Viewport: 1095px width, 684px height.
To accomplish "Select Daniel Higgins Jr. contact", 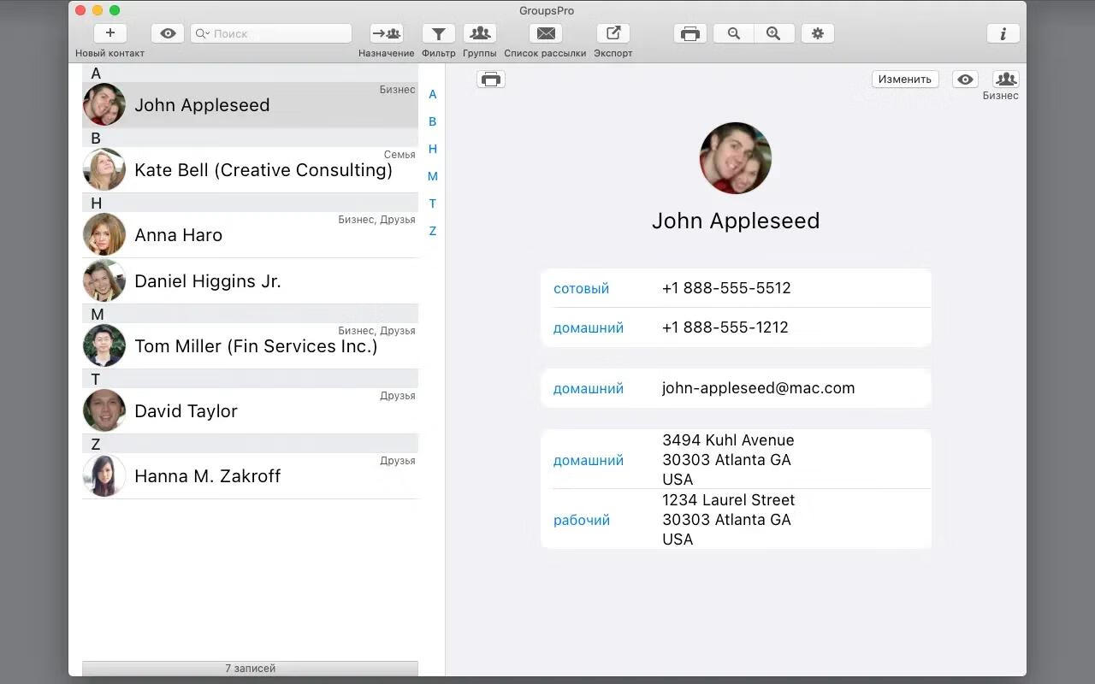I will pyautogui.click(x=250, y=280).
